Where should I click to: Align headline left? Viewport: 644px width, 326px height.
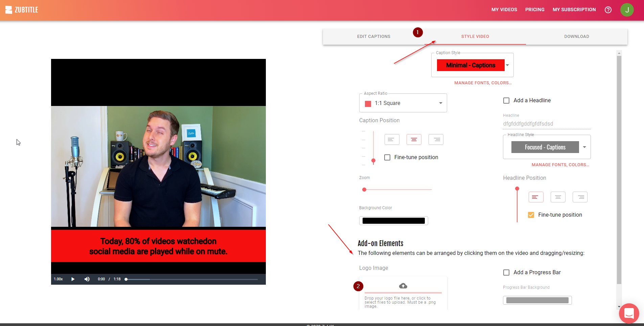(536, 197)
